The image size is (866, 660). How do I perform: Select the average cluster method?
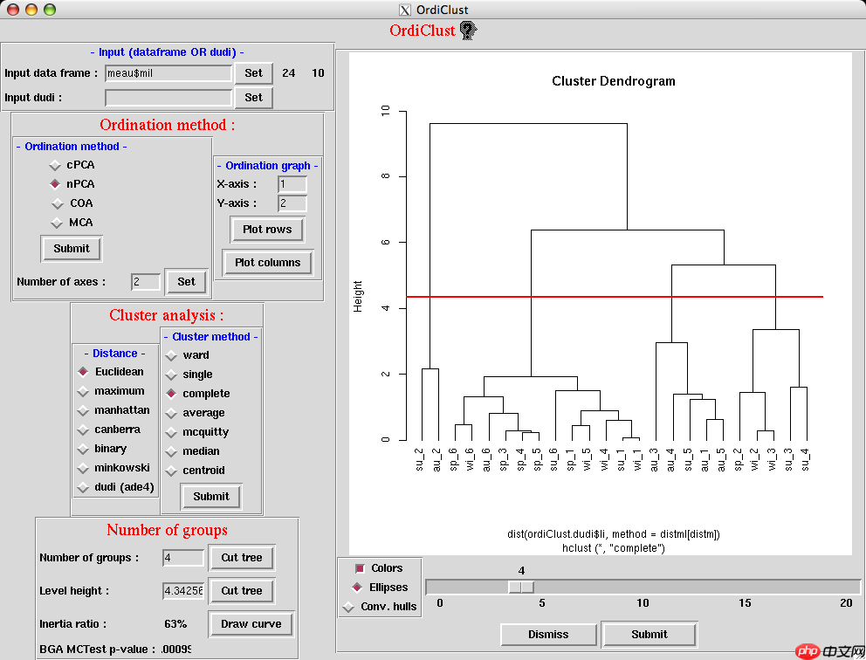(x=172, y=413)
